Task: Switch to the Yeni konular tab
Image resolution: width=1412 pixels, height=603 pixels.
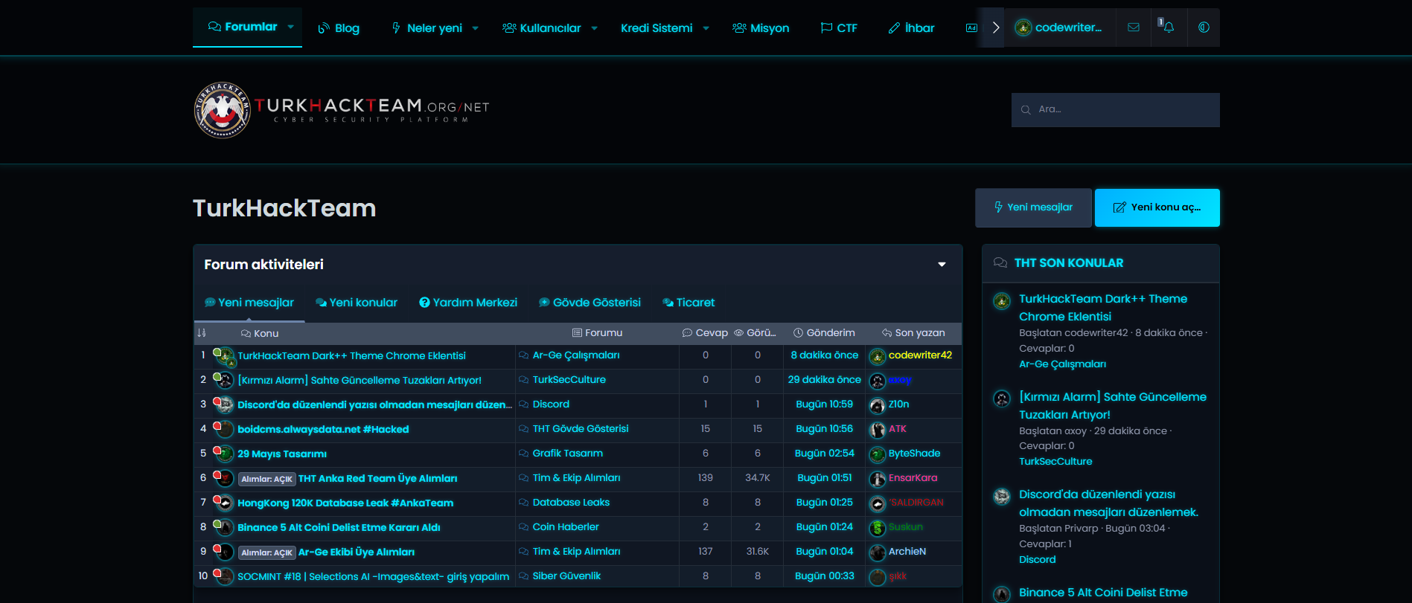Action: pos(357,303)
